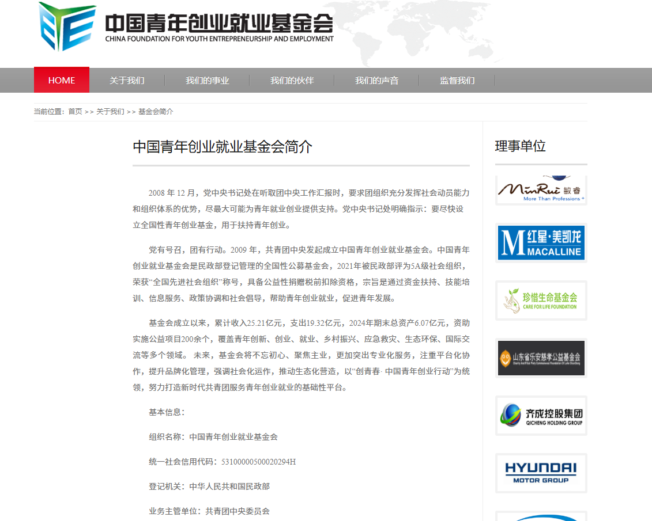Open the Qicheng Holding Group logo
The width and height of the screenshot is (652, 521).
541,415
